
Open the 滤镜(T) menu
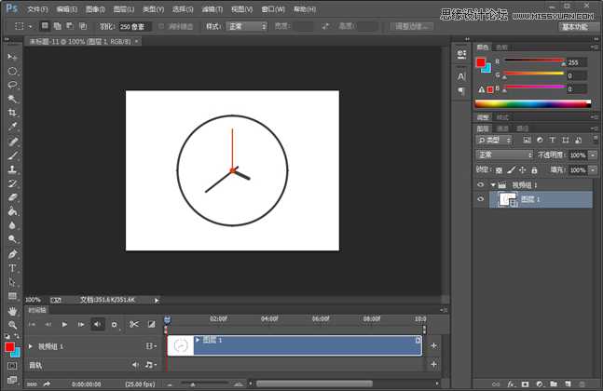(212, 9)
